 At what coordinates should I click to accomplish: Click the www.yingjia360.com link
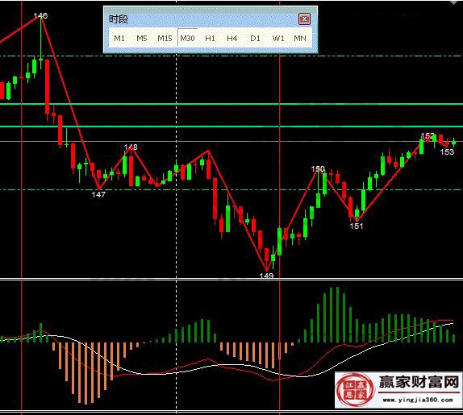point(418,400)
